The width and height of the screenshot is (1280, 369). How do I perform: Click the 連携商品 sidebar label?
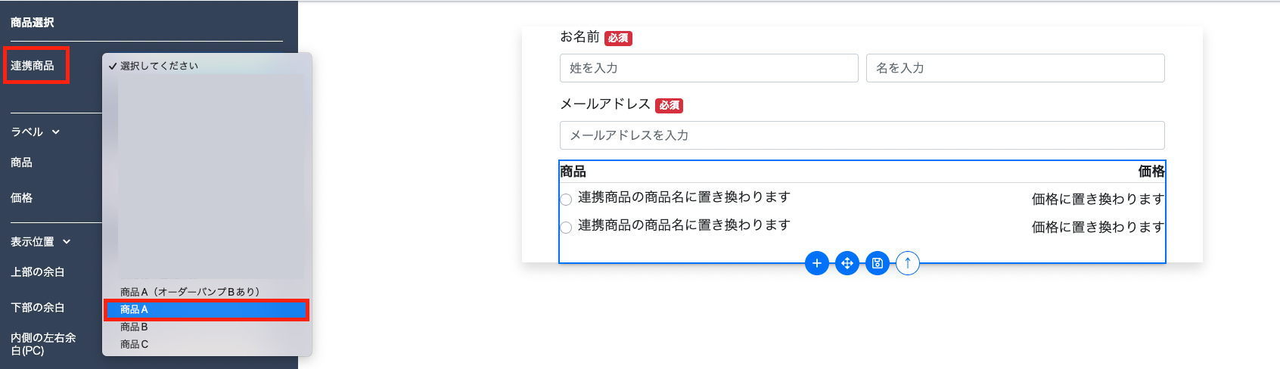click(x=33, y=66)
